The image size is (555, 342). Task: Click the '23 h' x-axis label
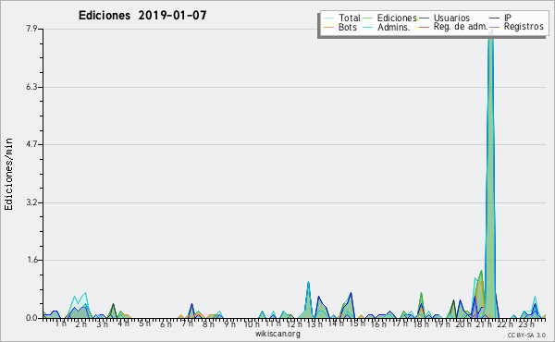(x=525, y=324)
